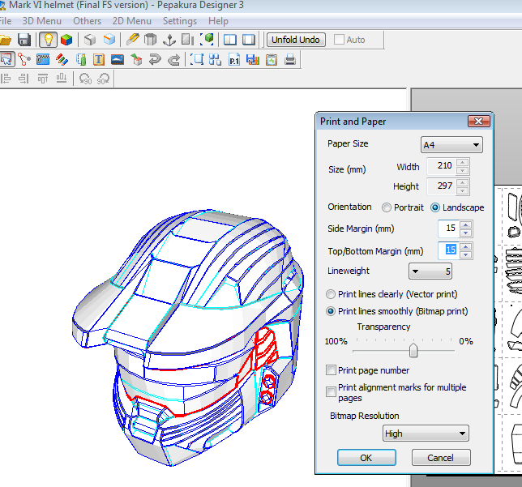The image size is (522, 487).
Task: Switch to split two-pane view icon
Action: coord(230,40)
